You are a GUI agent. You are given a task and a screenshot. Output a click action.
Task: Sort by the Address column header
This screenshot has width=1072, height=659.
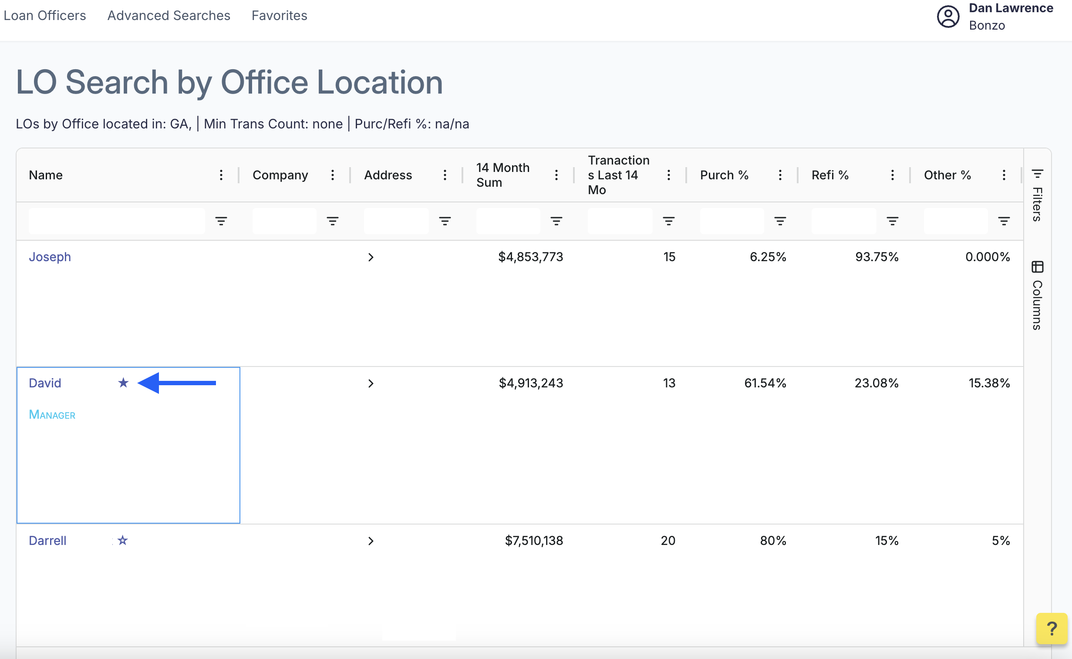tap(388, 175)
